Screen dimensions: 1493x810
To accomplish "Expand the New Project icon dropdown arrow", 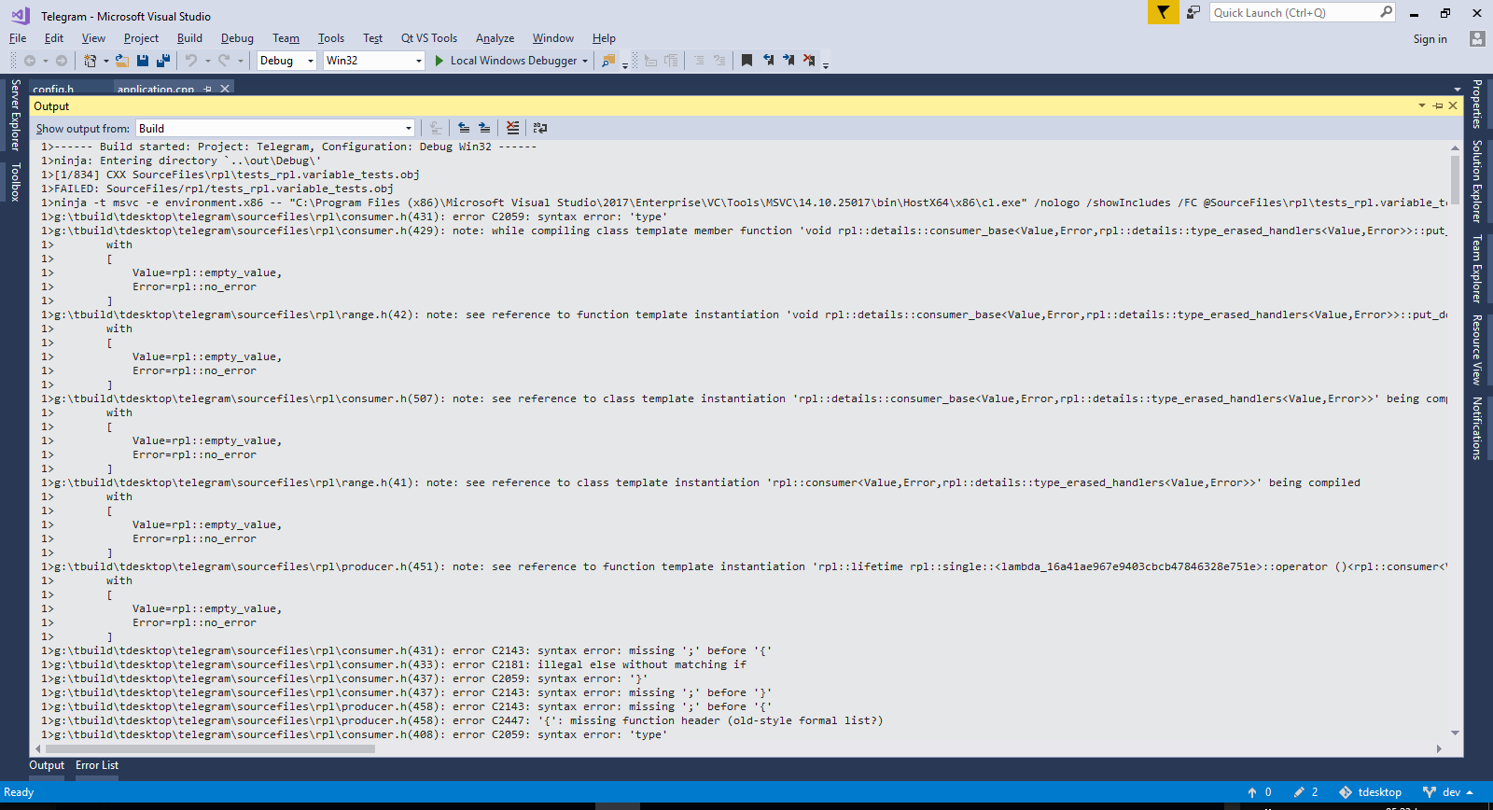I will pos(105,61).
